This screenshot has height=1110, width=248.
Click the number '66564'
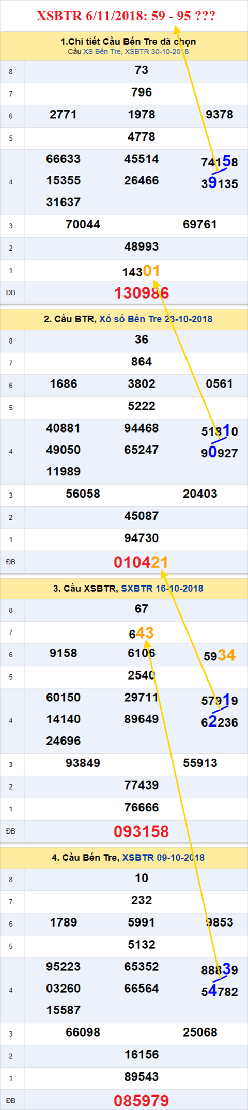click(141, 989)
